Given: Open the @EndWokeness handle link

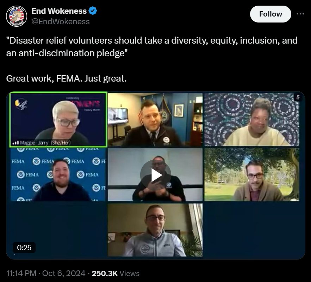Looking at the screenshot, I should 61,21.
